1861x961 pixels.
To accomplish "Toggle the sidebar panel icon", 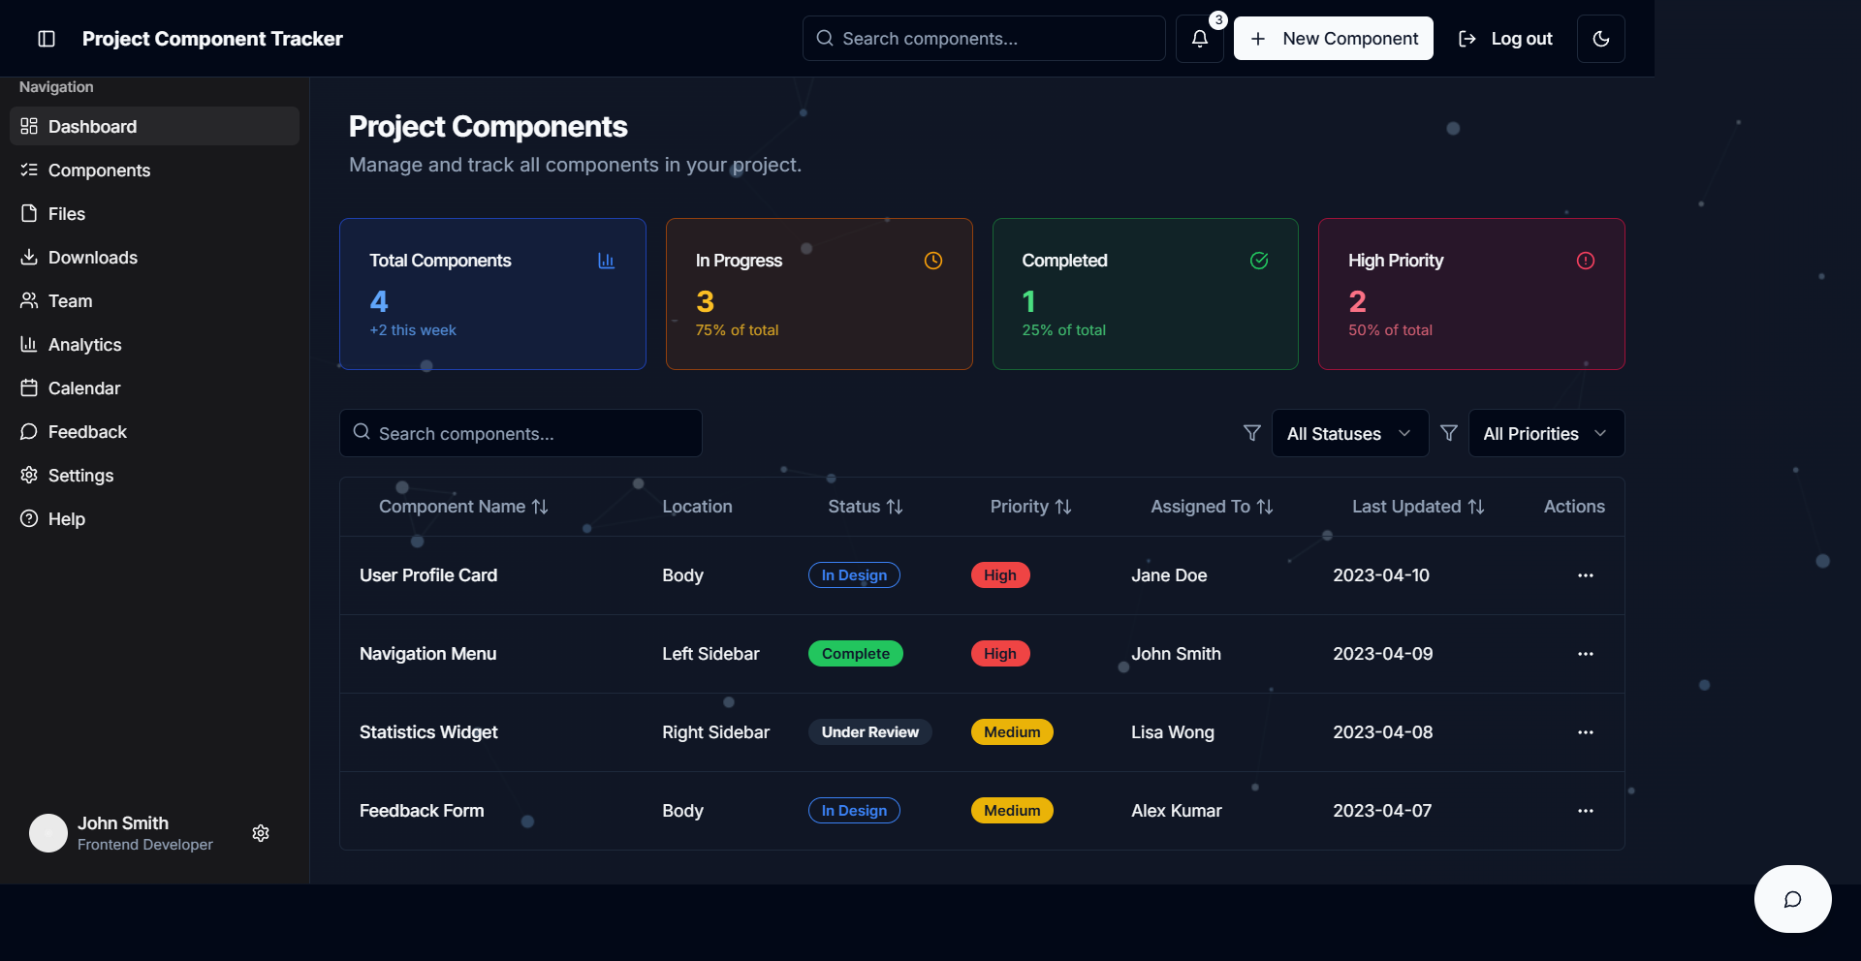I will pos(47,39).
